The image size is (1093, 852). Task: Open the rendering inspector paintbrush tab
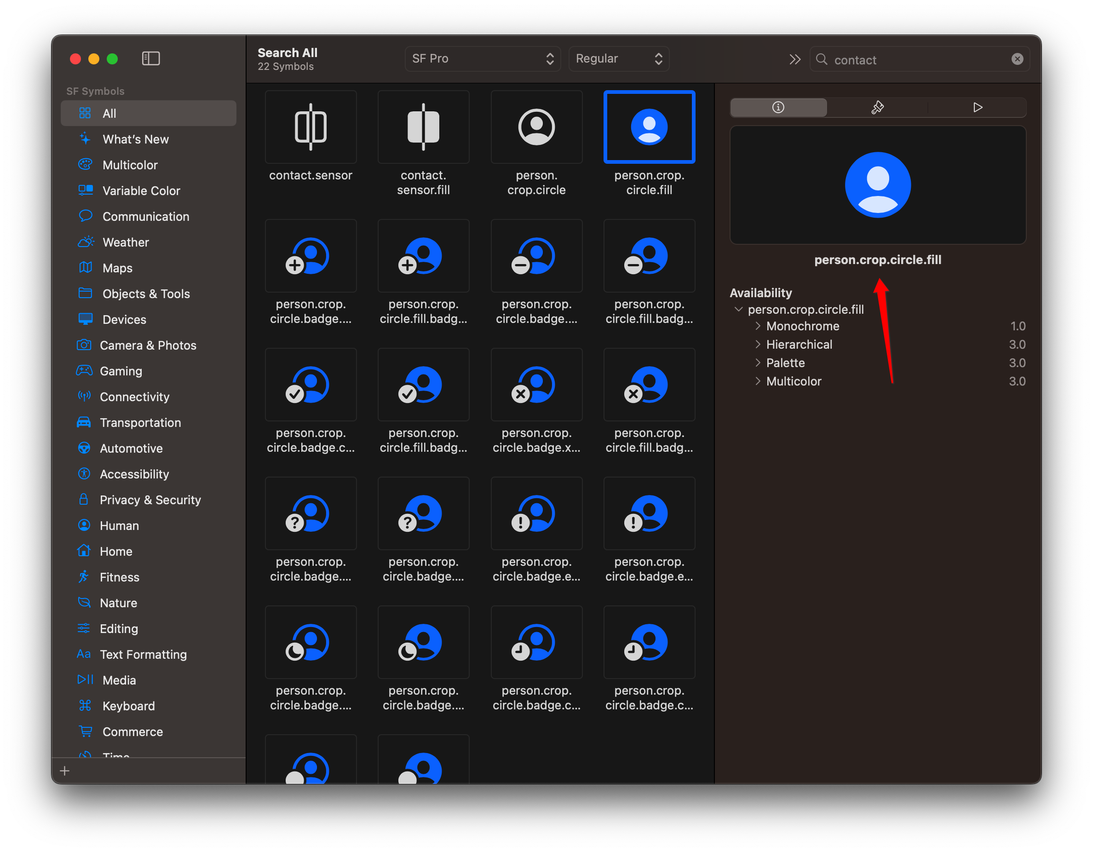pos(877,107)
